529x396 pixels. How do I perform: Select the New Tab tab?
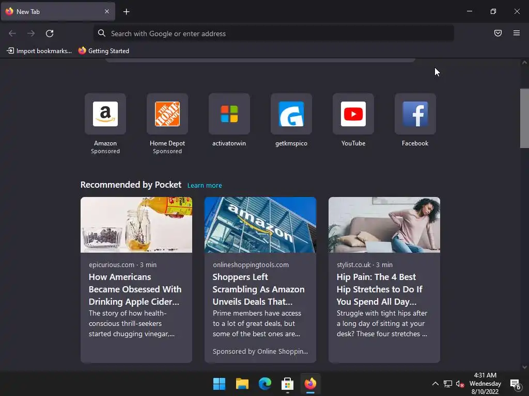click(58, 11)
